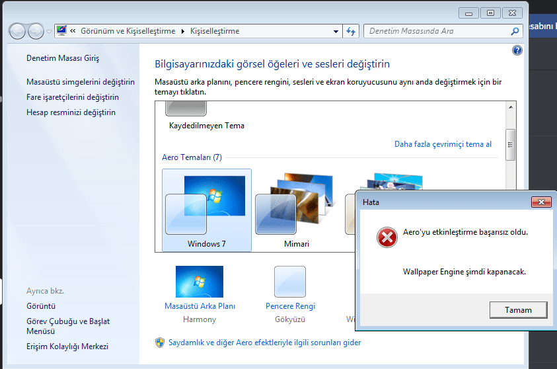Open Hesap resminizi değiştirin
This screenshot has height=369, width=557.
(71, 112)
